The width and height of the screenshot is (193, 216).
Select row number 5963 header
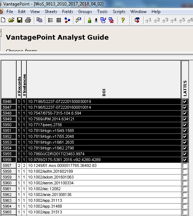[9, 200]
